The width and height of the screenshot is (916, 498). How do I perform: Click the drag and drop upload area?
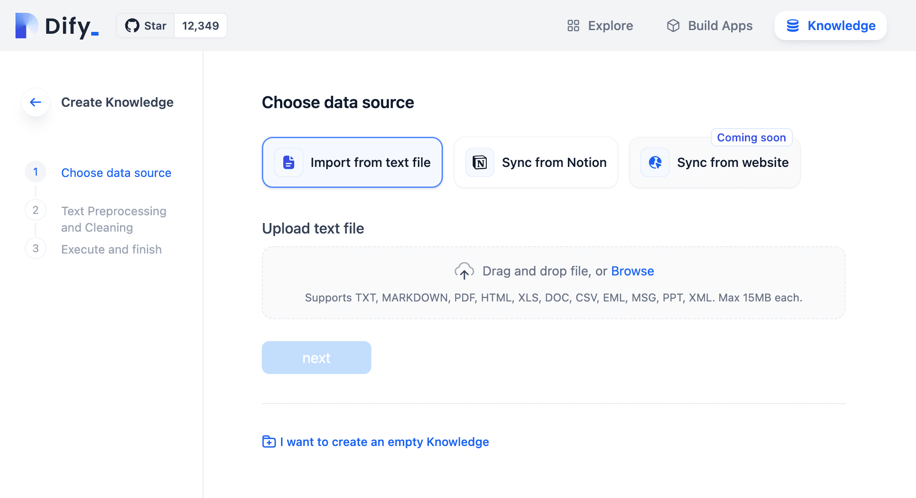pyautogui.click(x=553, y=284)
